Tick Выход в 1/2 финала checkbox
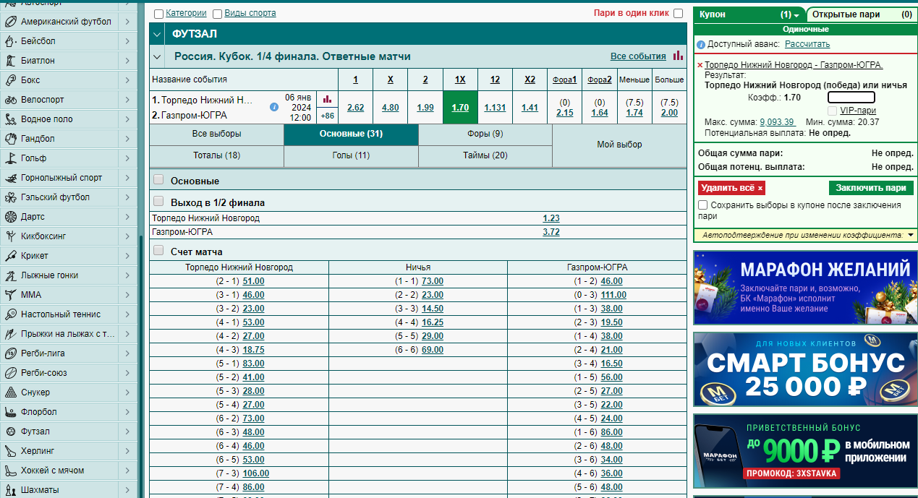The width and height of the screenshot is (918, 498). click(158, 202)
